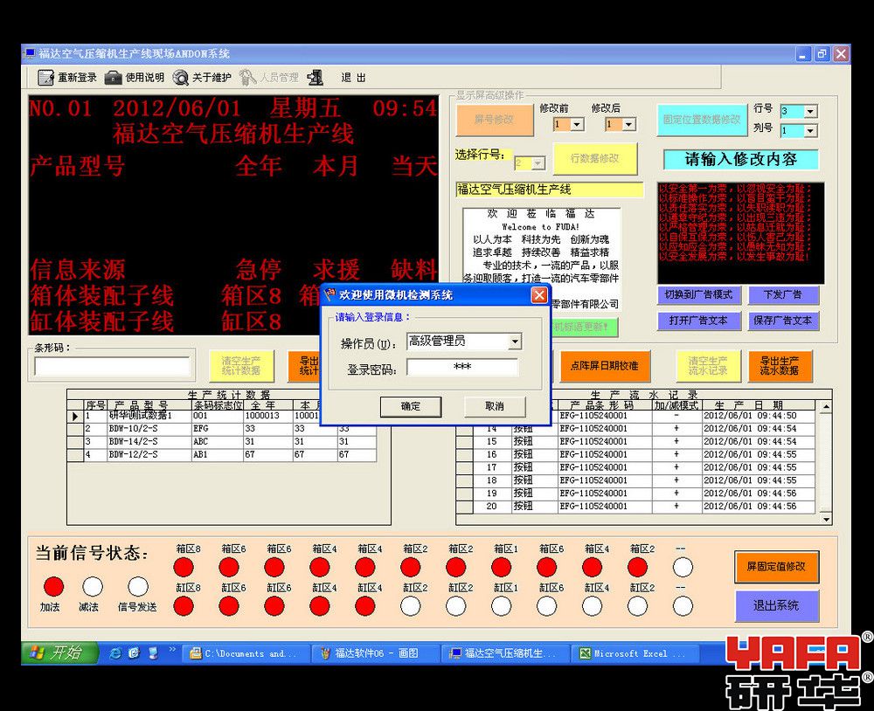Launch Internet Explorer from quick launch
Image resolution: width=874 pixels, height=711 pixels.
[x=115, y=652]
